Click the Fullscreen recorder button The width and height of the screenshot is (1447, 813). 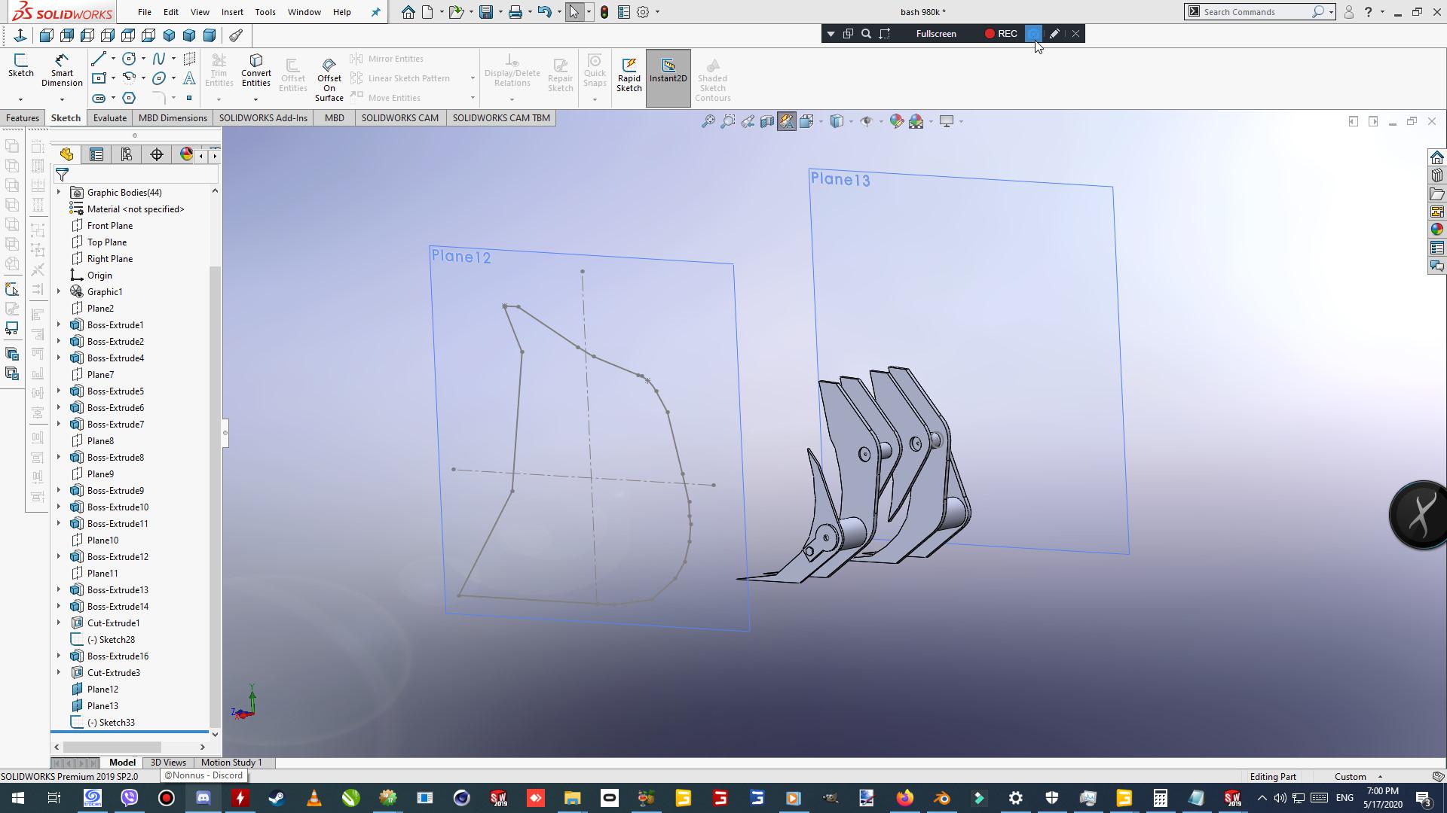click(936, 34)
